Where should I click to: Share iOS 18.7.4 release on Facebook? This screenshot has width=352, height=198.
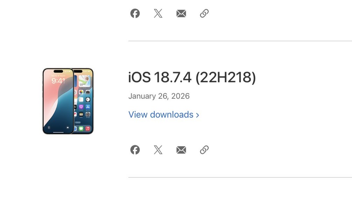(135, 150)
